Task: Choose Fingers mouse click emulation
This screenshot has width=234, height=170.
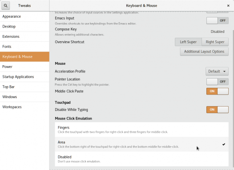Action: pyautogui.click(x=141, y=130)
